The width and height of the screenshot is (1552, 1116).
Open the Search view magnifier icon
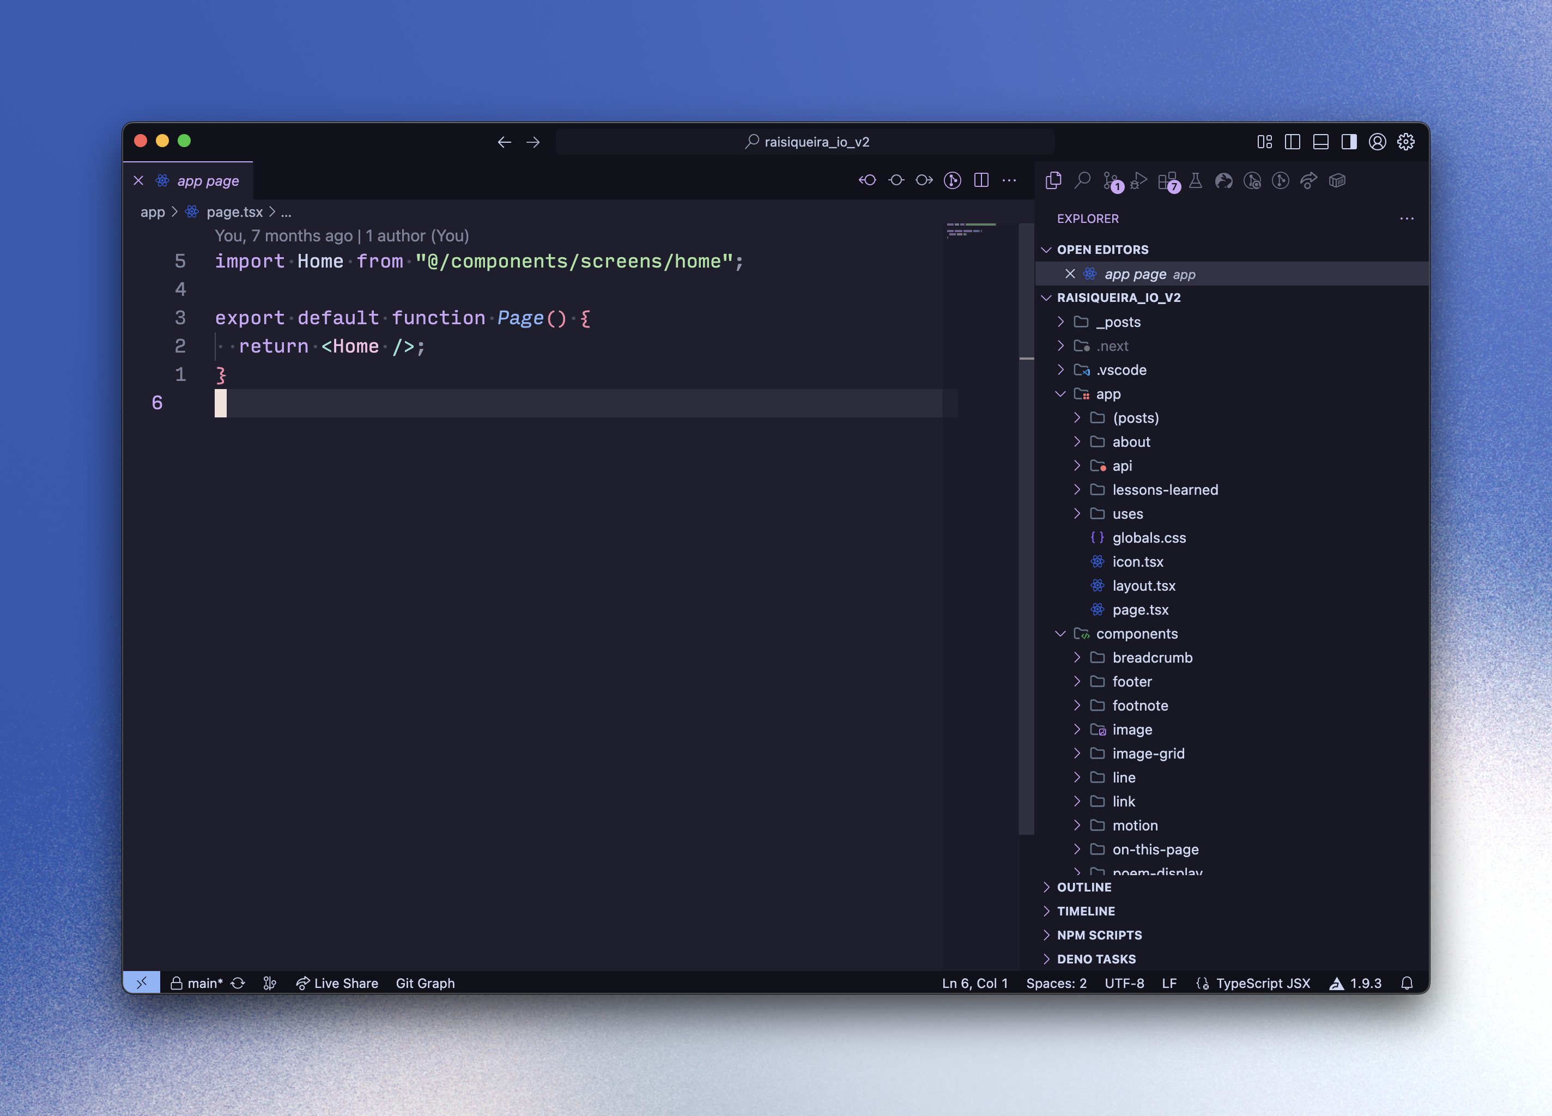(1082, 180)
